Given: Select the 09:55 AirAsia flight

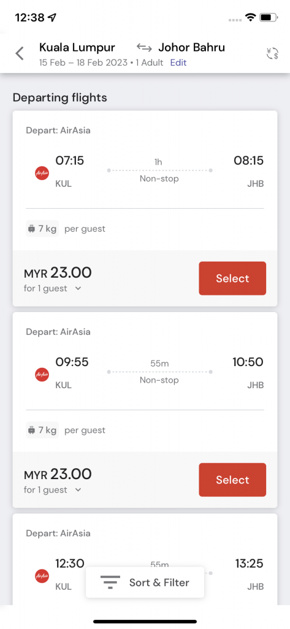Looking at the screenshot, I should pyautogui.click(x=232, y=480).
